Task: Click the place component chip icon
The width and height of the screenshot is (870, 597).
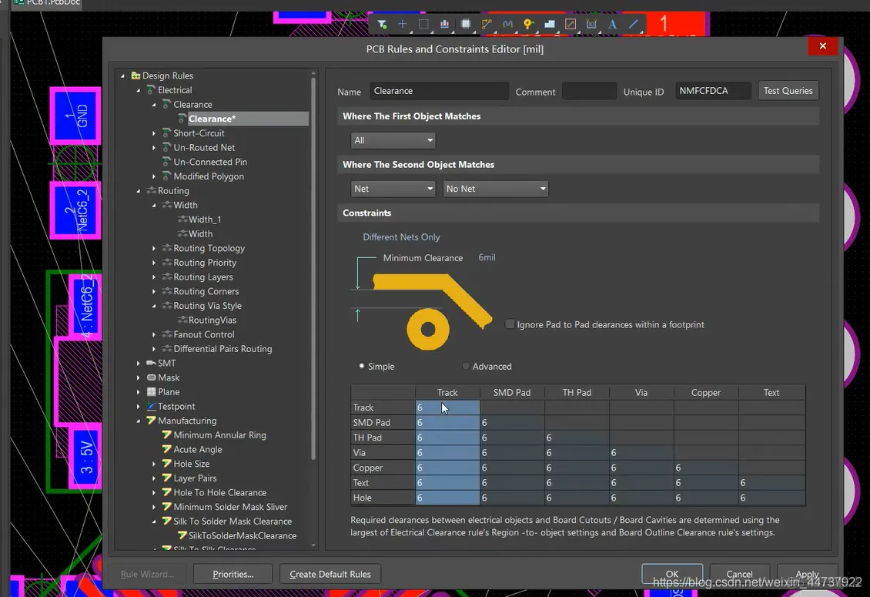Action: pyautogui.click(x=466, y=24)
